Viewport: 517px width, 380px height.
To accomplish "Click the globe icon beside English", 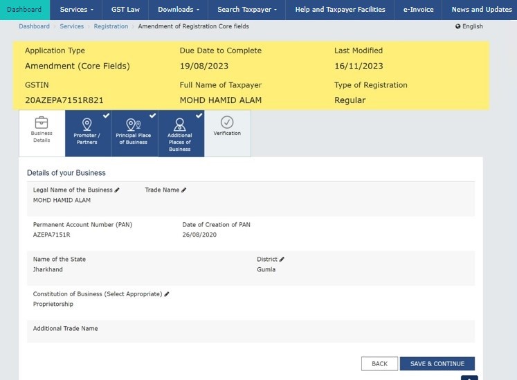I will click(457, 26).
